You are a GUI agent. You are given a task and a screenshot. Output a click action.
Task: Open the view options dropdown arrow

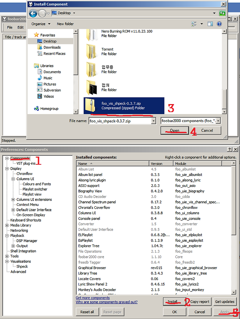coord(202,24)
